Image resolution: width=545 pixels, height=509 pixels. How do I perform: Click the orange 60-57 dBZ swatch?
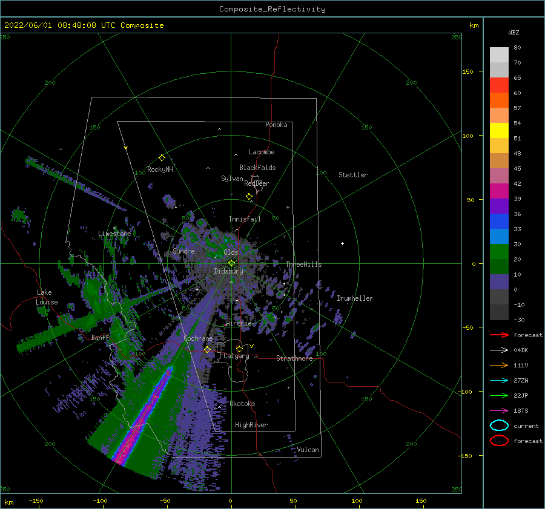click(x=499, y=100)
